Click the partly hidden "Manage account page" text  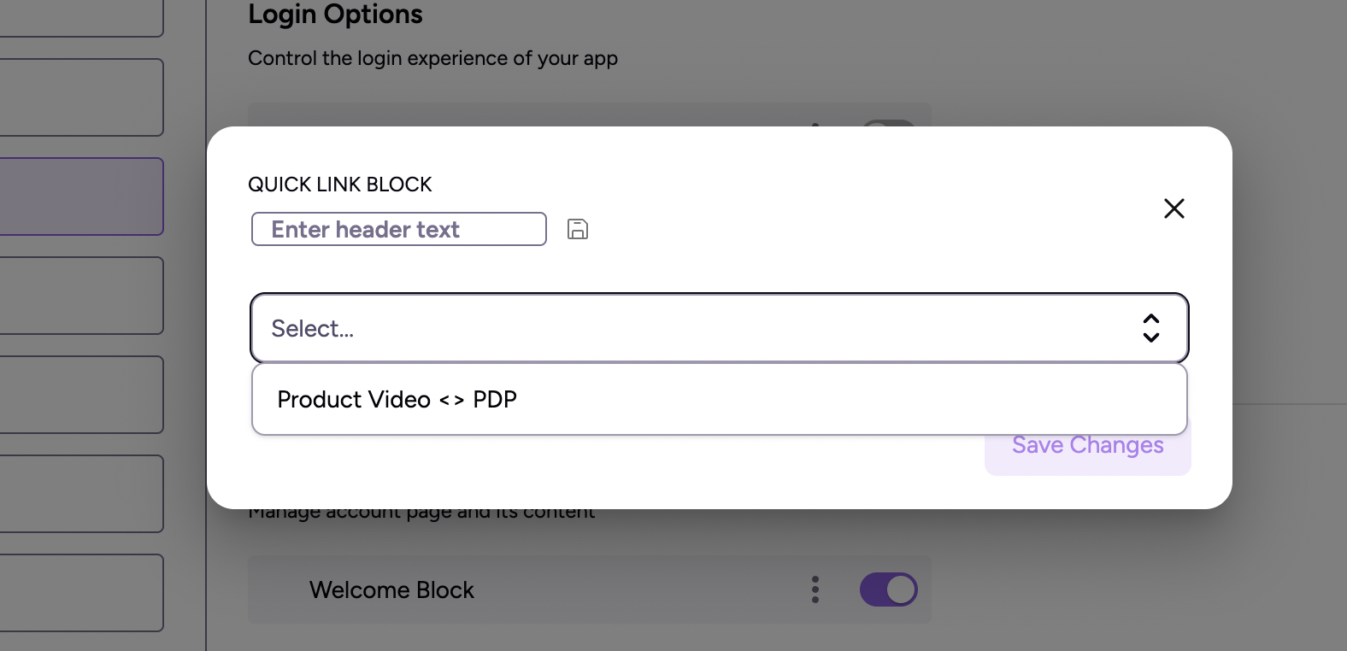(421, 514)
